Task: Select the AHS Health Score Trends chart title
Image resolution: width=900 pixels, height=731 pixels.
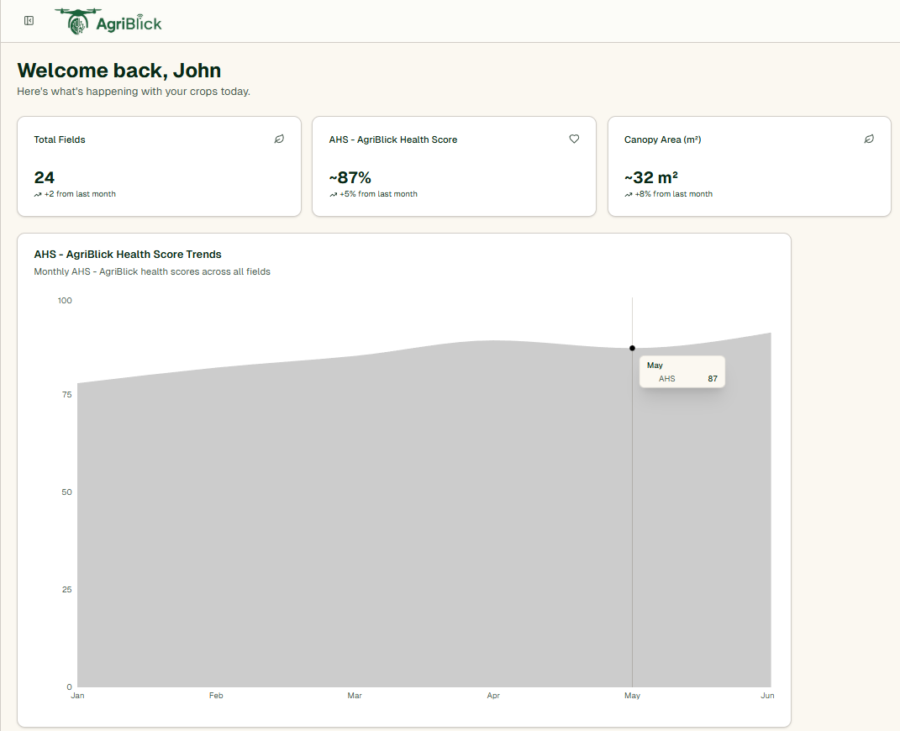Action: pos(127,254)
